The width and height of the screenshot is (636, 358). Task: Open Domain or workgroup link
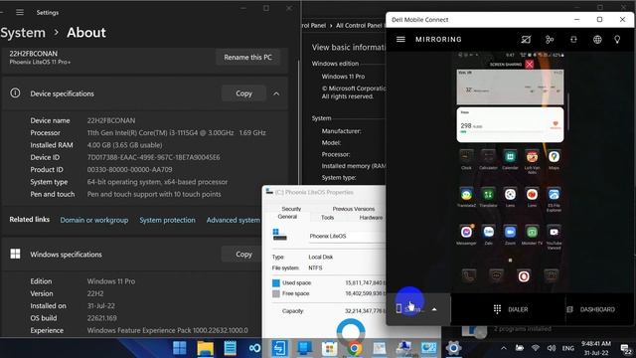(94, 220)
